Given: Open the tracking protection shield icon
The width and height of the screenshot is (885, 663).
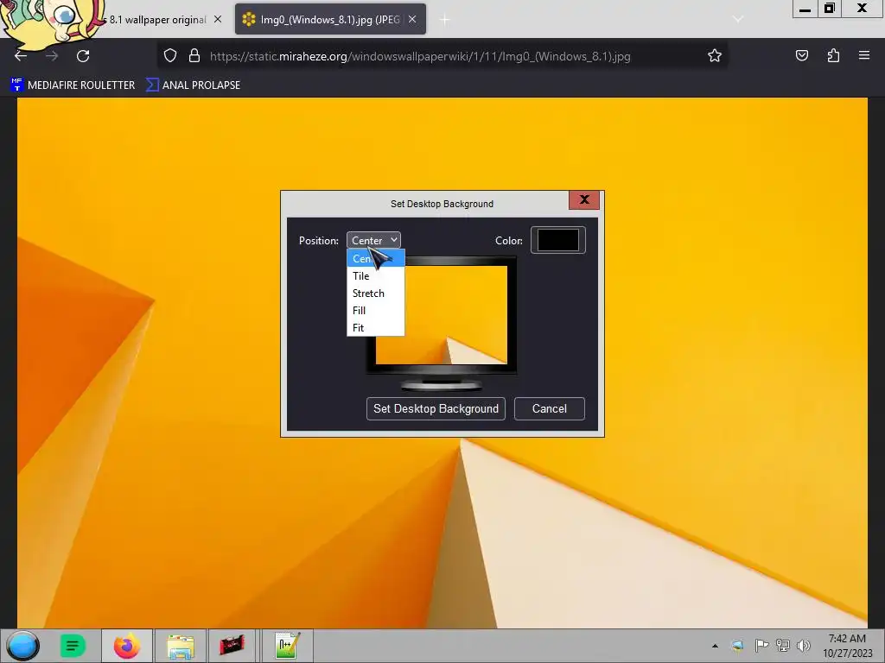Looking at the screenshot, I should click(170, 56).
